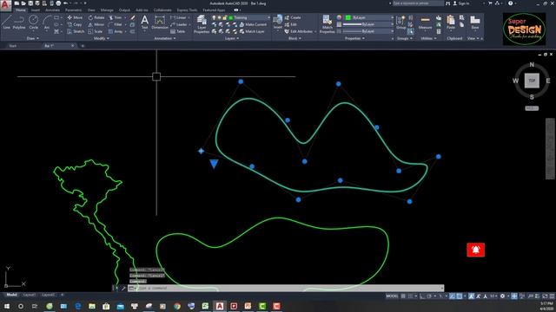Toggle object snap in status bar
556x312 pixels.
tap(460, 296)
